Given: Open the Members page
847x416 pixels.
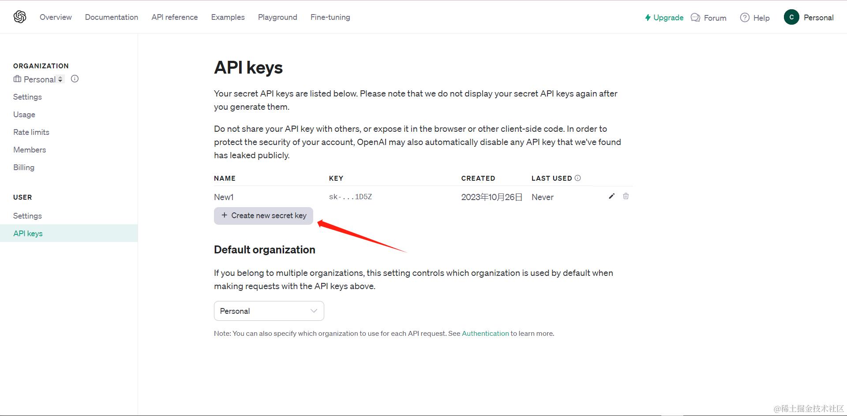Looking at the screenshot, I should point(30,150).
